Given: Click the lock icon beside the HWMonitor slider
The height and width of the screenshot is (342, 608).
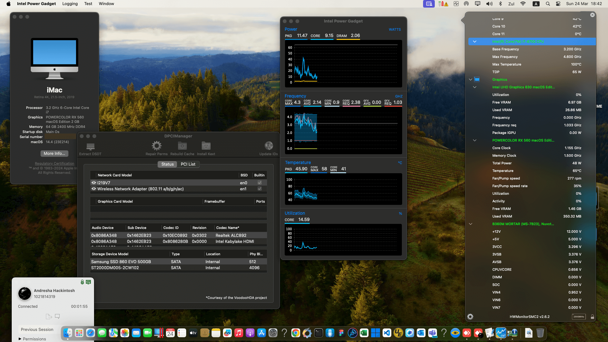Looking at the screenshot, I should [592, 316].
